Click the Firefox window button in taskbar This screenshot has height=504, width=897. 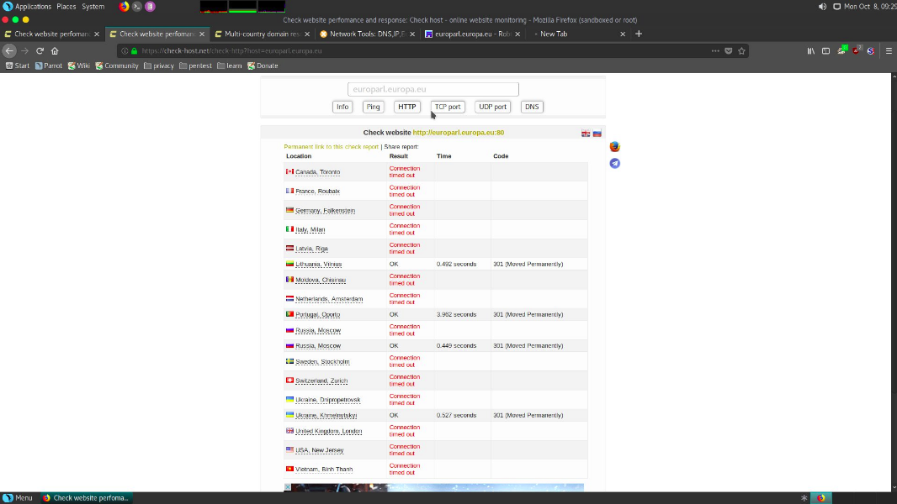click(86, 498)
